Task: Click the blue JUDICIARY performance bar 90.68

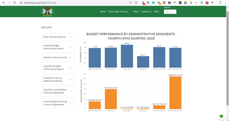Action: (x=127, y=56)
